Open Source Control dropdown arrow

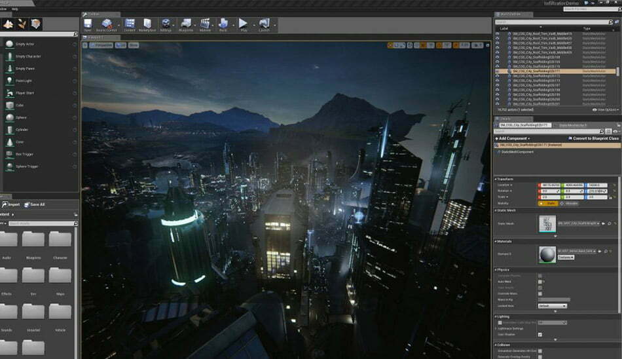[x=119, y=25]
